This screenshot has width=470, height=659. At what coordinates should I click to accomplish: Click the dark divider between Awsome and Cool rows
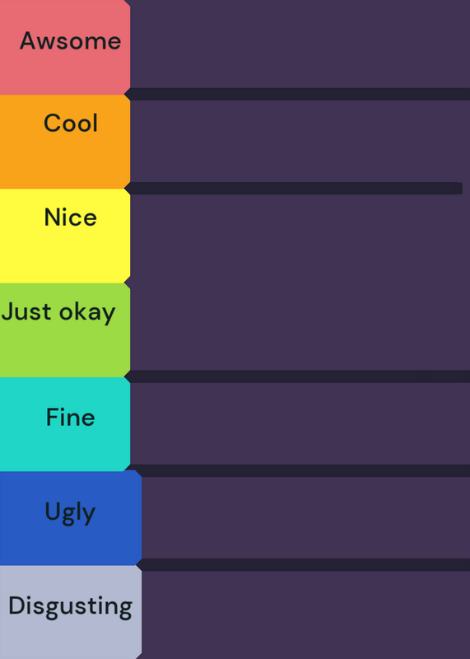[297, 94]
